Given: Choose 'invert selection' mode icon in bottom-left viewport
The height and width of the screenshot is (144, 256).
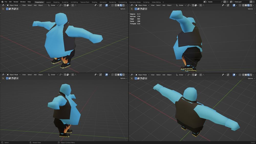Looking at the screenshot, I should [x=15, y=78].
